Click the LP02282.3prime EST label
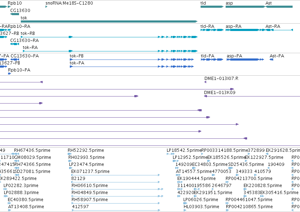 pyautogui.click(x=21, y=186)
